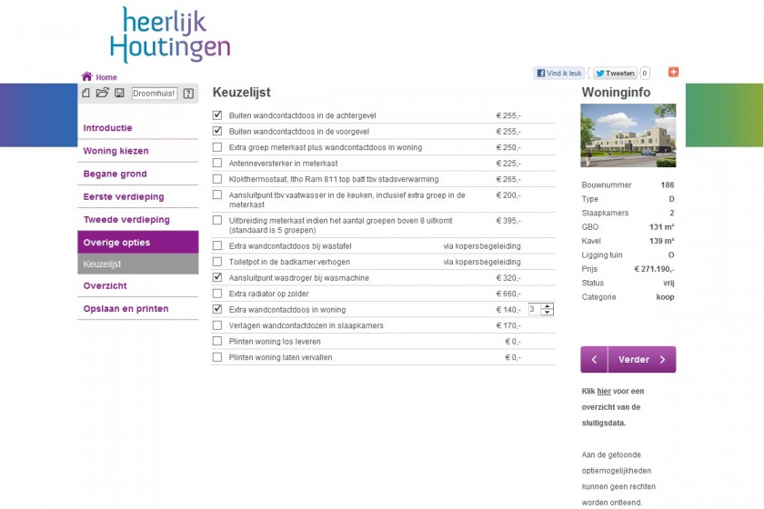Check Toiletpot in de badkamer verhogen
This screenshot has width=764, height=509.
[x=217, y=262]
